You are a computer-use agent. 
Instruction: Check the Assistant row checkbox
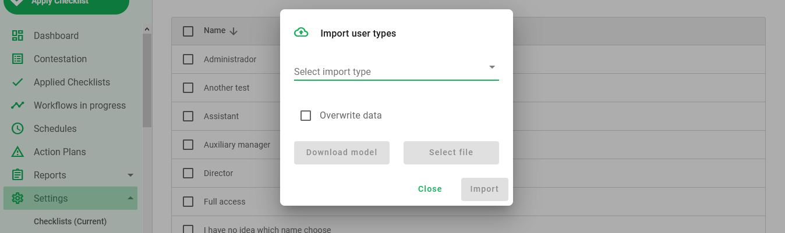pyautogui.click(x=188, y=116)
